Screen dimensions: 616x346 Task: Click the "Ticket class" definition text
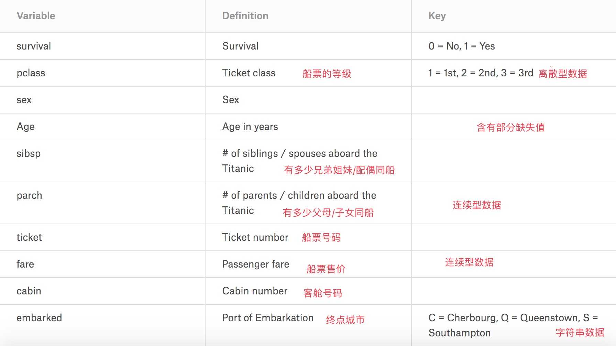[249, 73]
